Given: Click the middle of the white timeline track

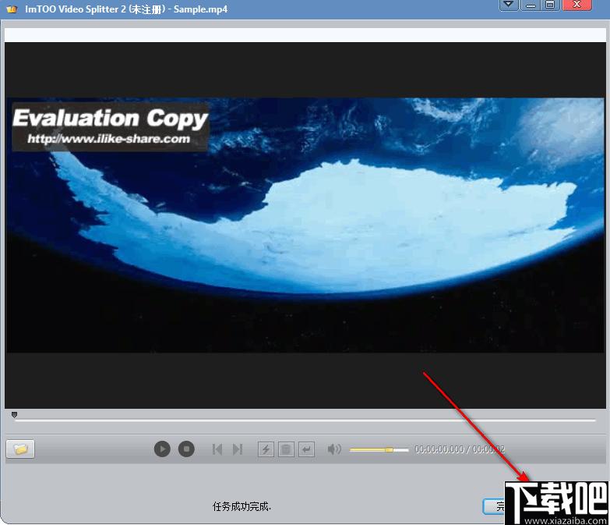Looking at the screenshot, I should (305, 420).
